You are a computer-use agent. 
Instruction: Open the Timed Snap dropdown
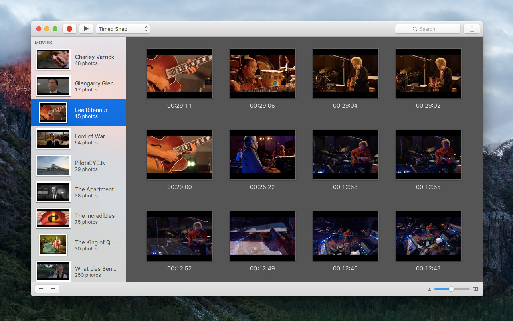(x=123, y=29)
